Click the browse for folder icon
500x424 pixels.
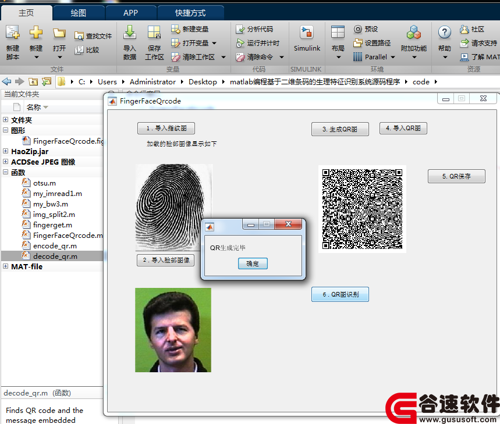(47, 82)
